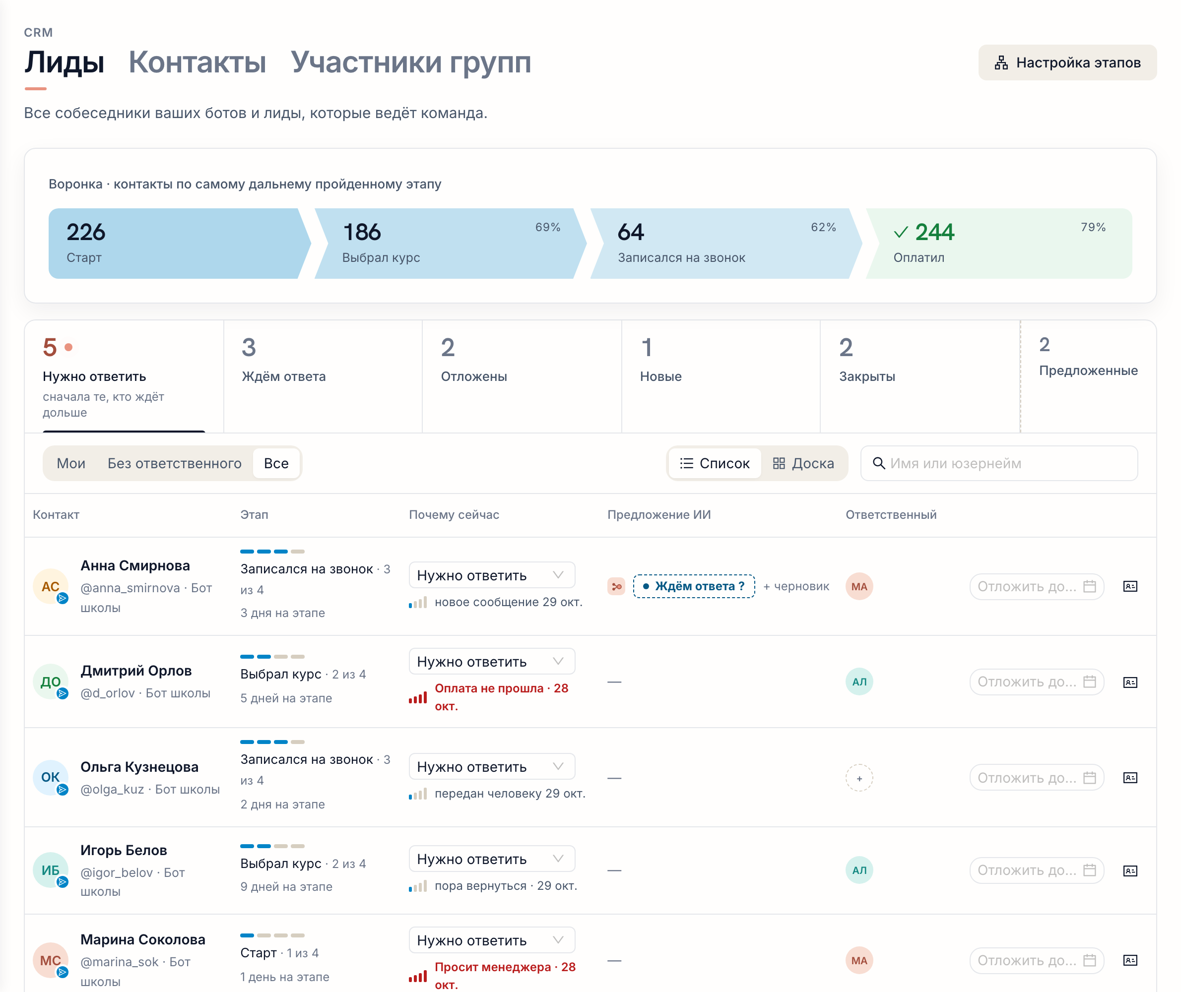Click the АЛ assignee avatar for Дмитрий Орлов

859,682
